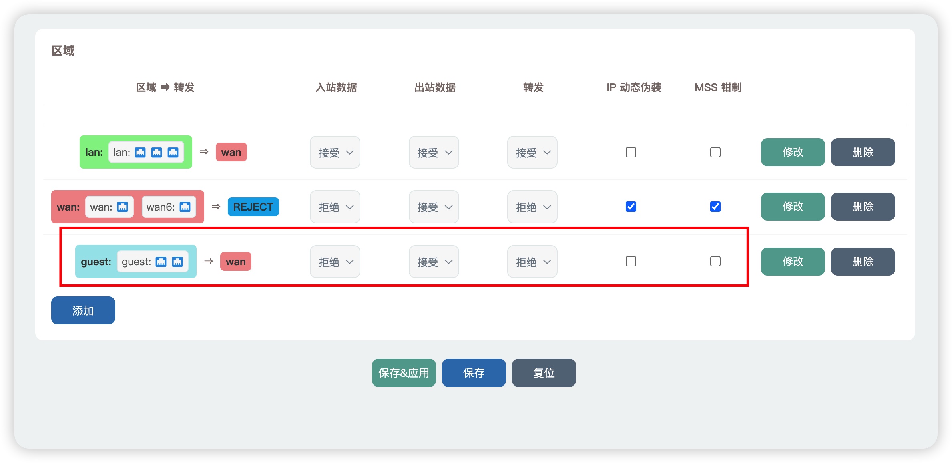The height and width of the screenshot is (463, 952).
Task: Enable IP 动态伪装 for the lan zone
Action: (x=631, y=152)
